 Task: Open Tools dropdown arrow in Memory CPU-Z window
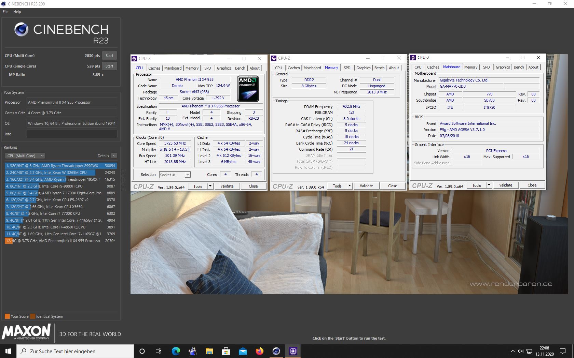pyautogui.click(x=350, y=186)
